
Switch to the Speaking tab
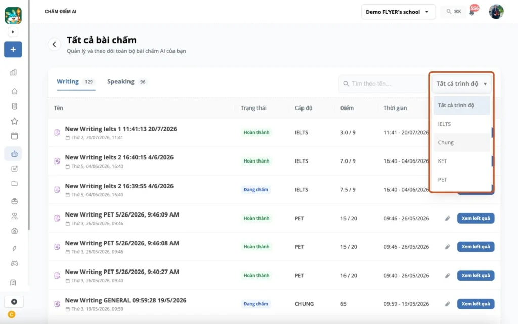tap(127, 82)
